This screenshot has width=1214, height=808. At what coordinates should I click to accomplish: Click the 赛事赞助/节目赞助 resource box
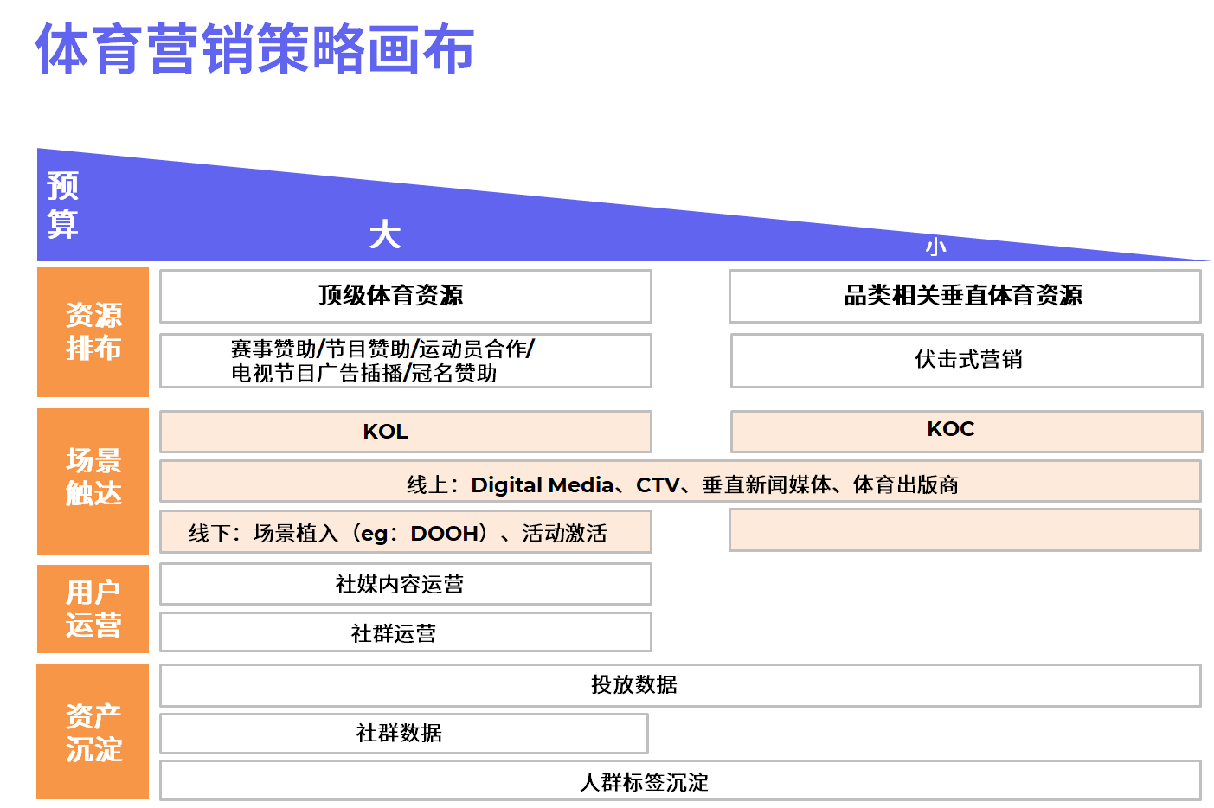[x=405, y=361]
